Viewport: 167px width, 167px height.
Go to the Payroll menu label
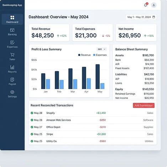[12, 84]
